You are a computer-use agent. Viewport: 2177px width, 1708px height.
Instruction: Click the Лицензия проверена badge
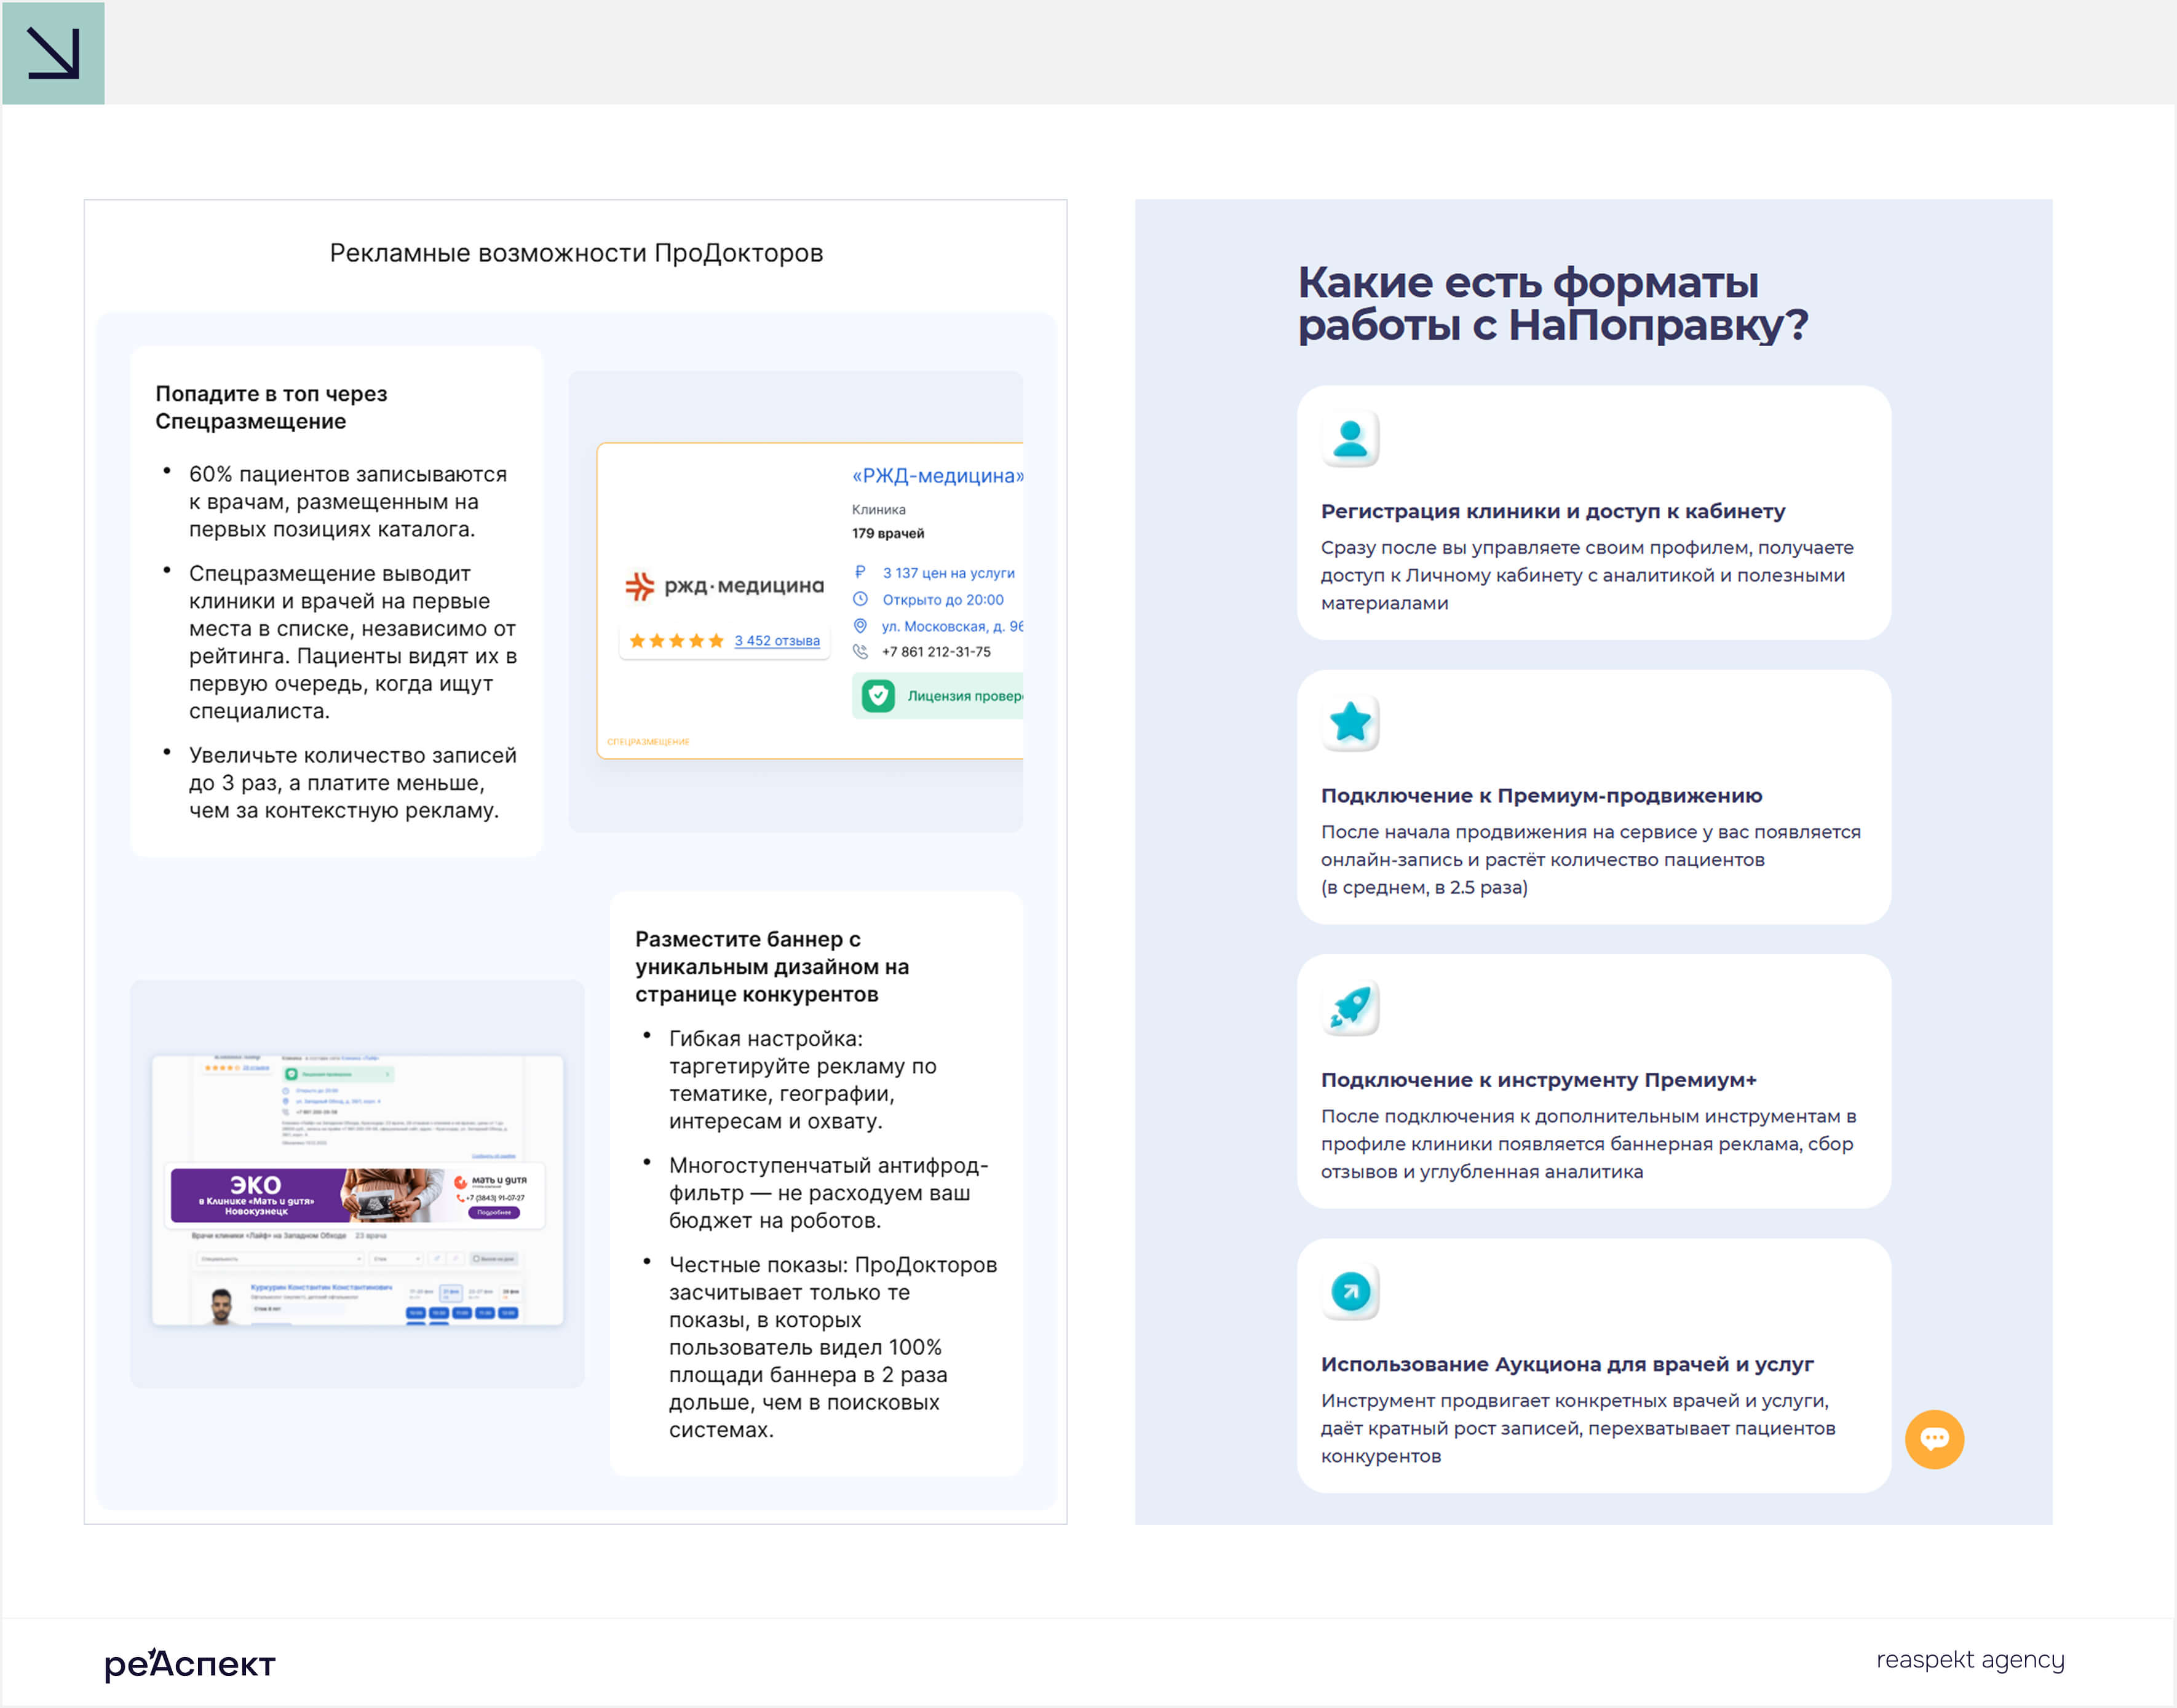(937, 696)
